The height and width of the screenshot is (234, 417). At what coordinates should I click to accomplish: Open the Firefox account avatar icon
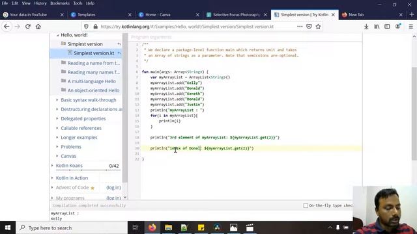tap(398, 26)
